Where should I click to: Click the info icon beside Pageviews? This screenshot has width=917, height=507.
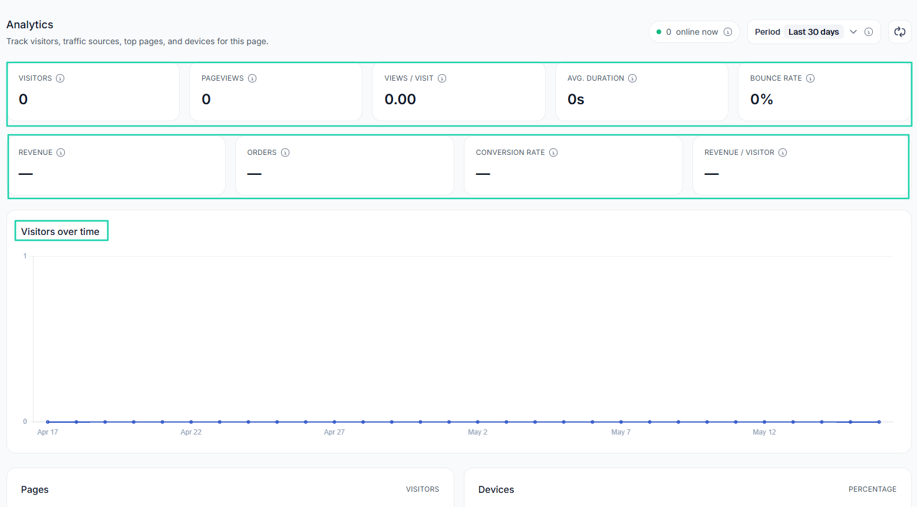pos(252,78)
